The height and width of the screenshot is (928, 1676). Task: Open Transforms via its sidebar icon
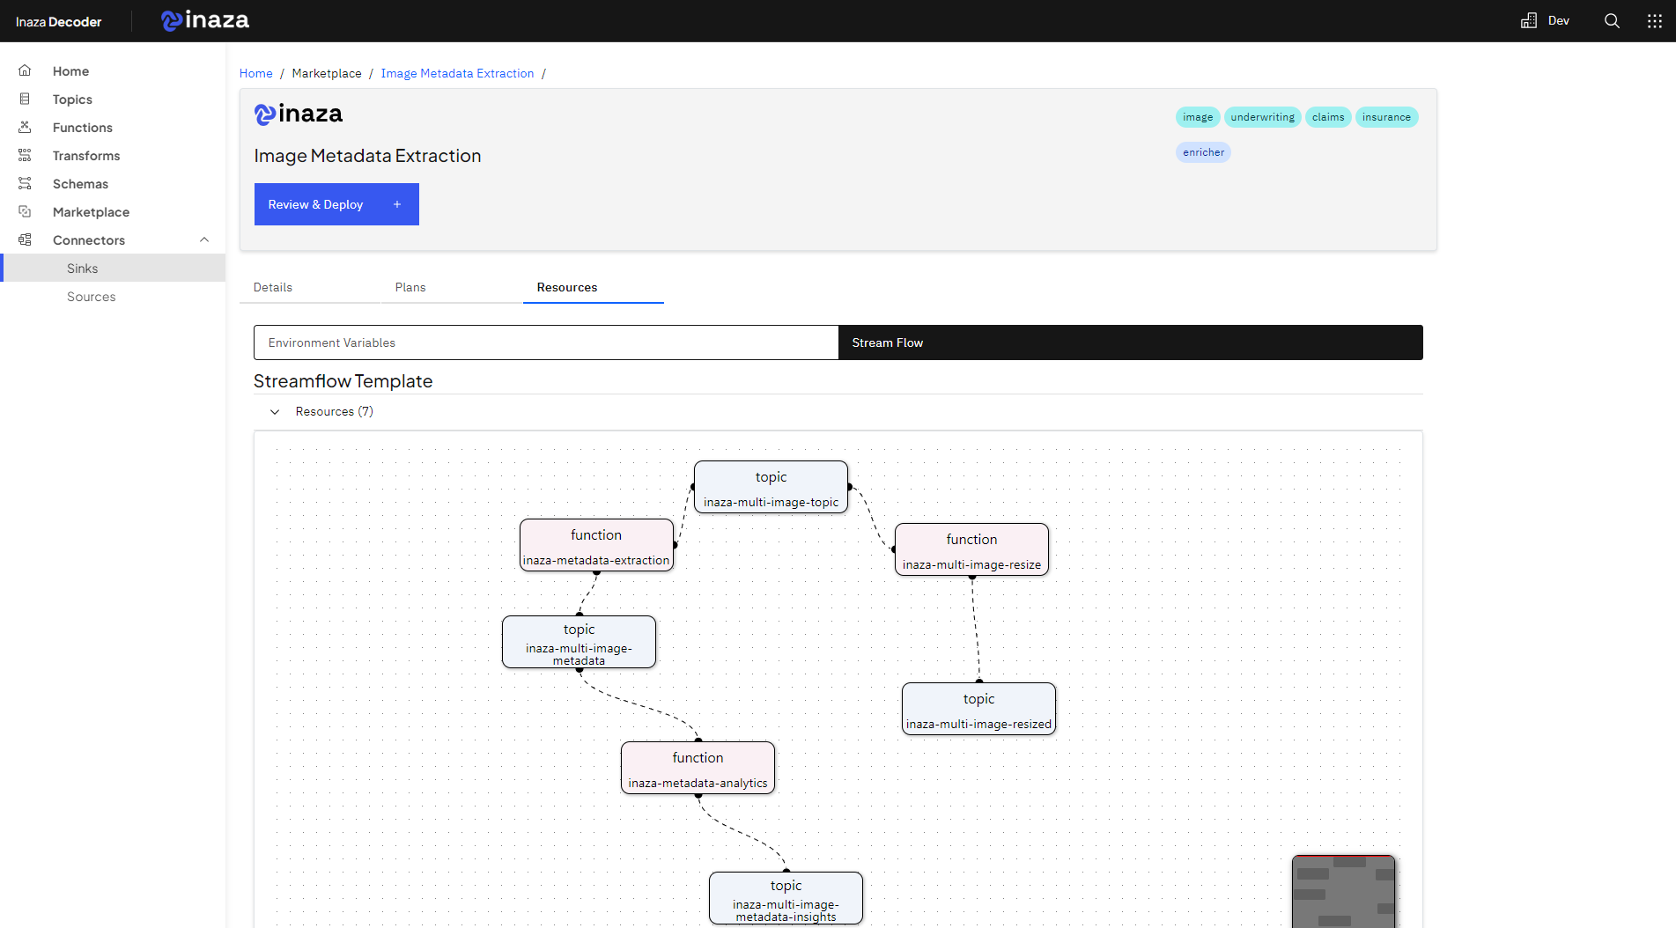[x=25, y=155]
